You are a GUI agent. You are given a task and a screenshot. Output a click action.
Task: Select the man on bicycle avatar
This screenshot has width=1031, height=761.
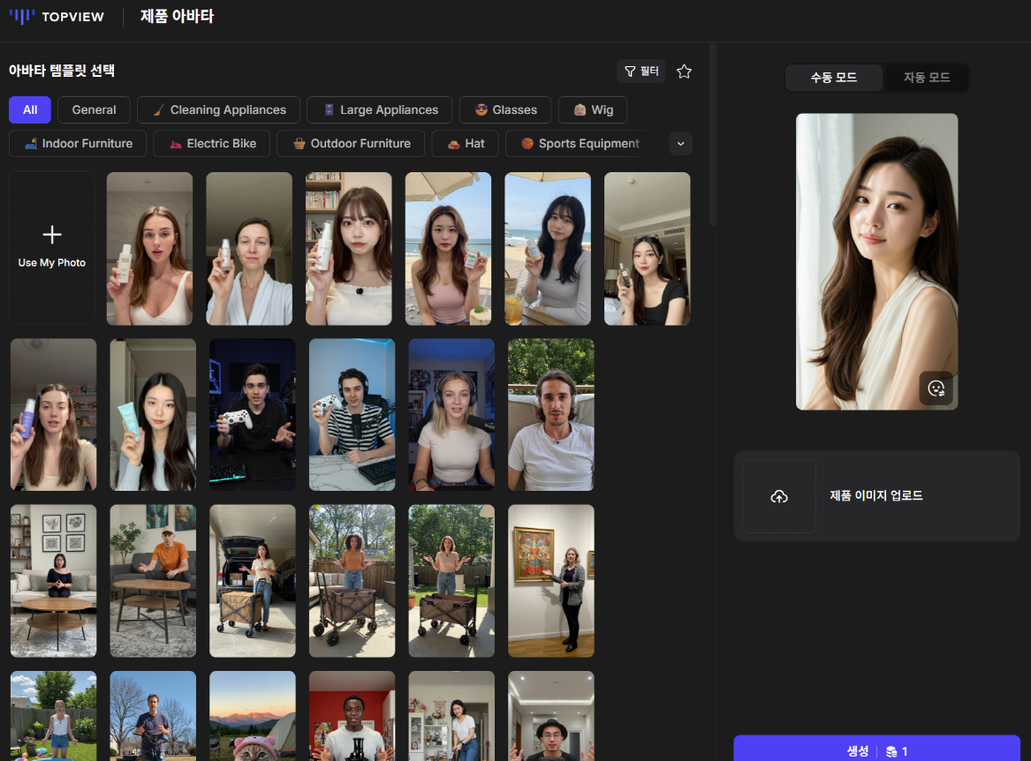pos(153,716)
